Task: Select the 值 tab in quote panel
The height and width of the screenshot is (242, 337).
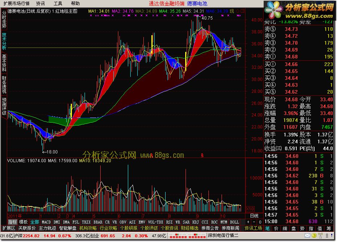Action: [320, 229]
